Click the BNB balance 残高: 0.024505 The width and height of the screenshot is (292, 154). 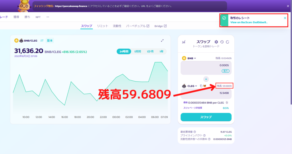tap(224, 58)
